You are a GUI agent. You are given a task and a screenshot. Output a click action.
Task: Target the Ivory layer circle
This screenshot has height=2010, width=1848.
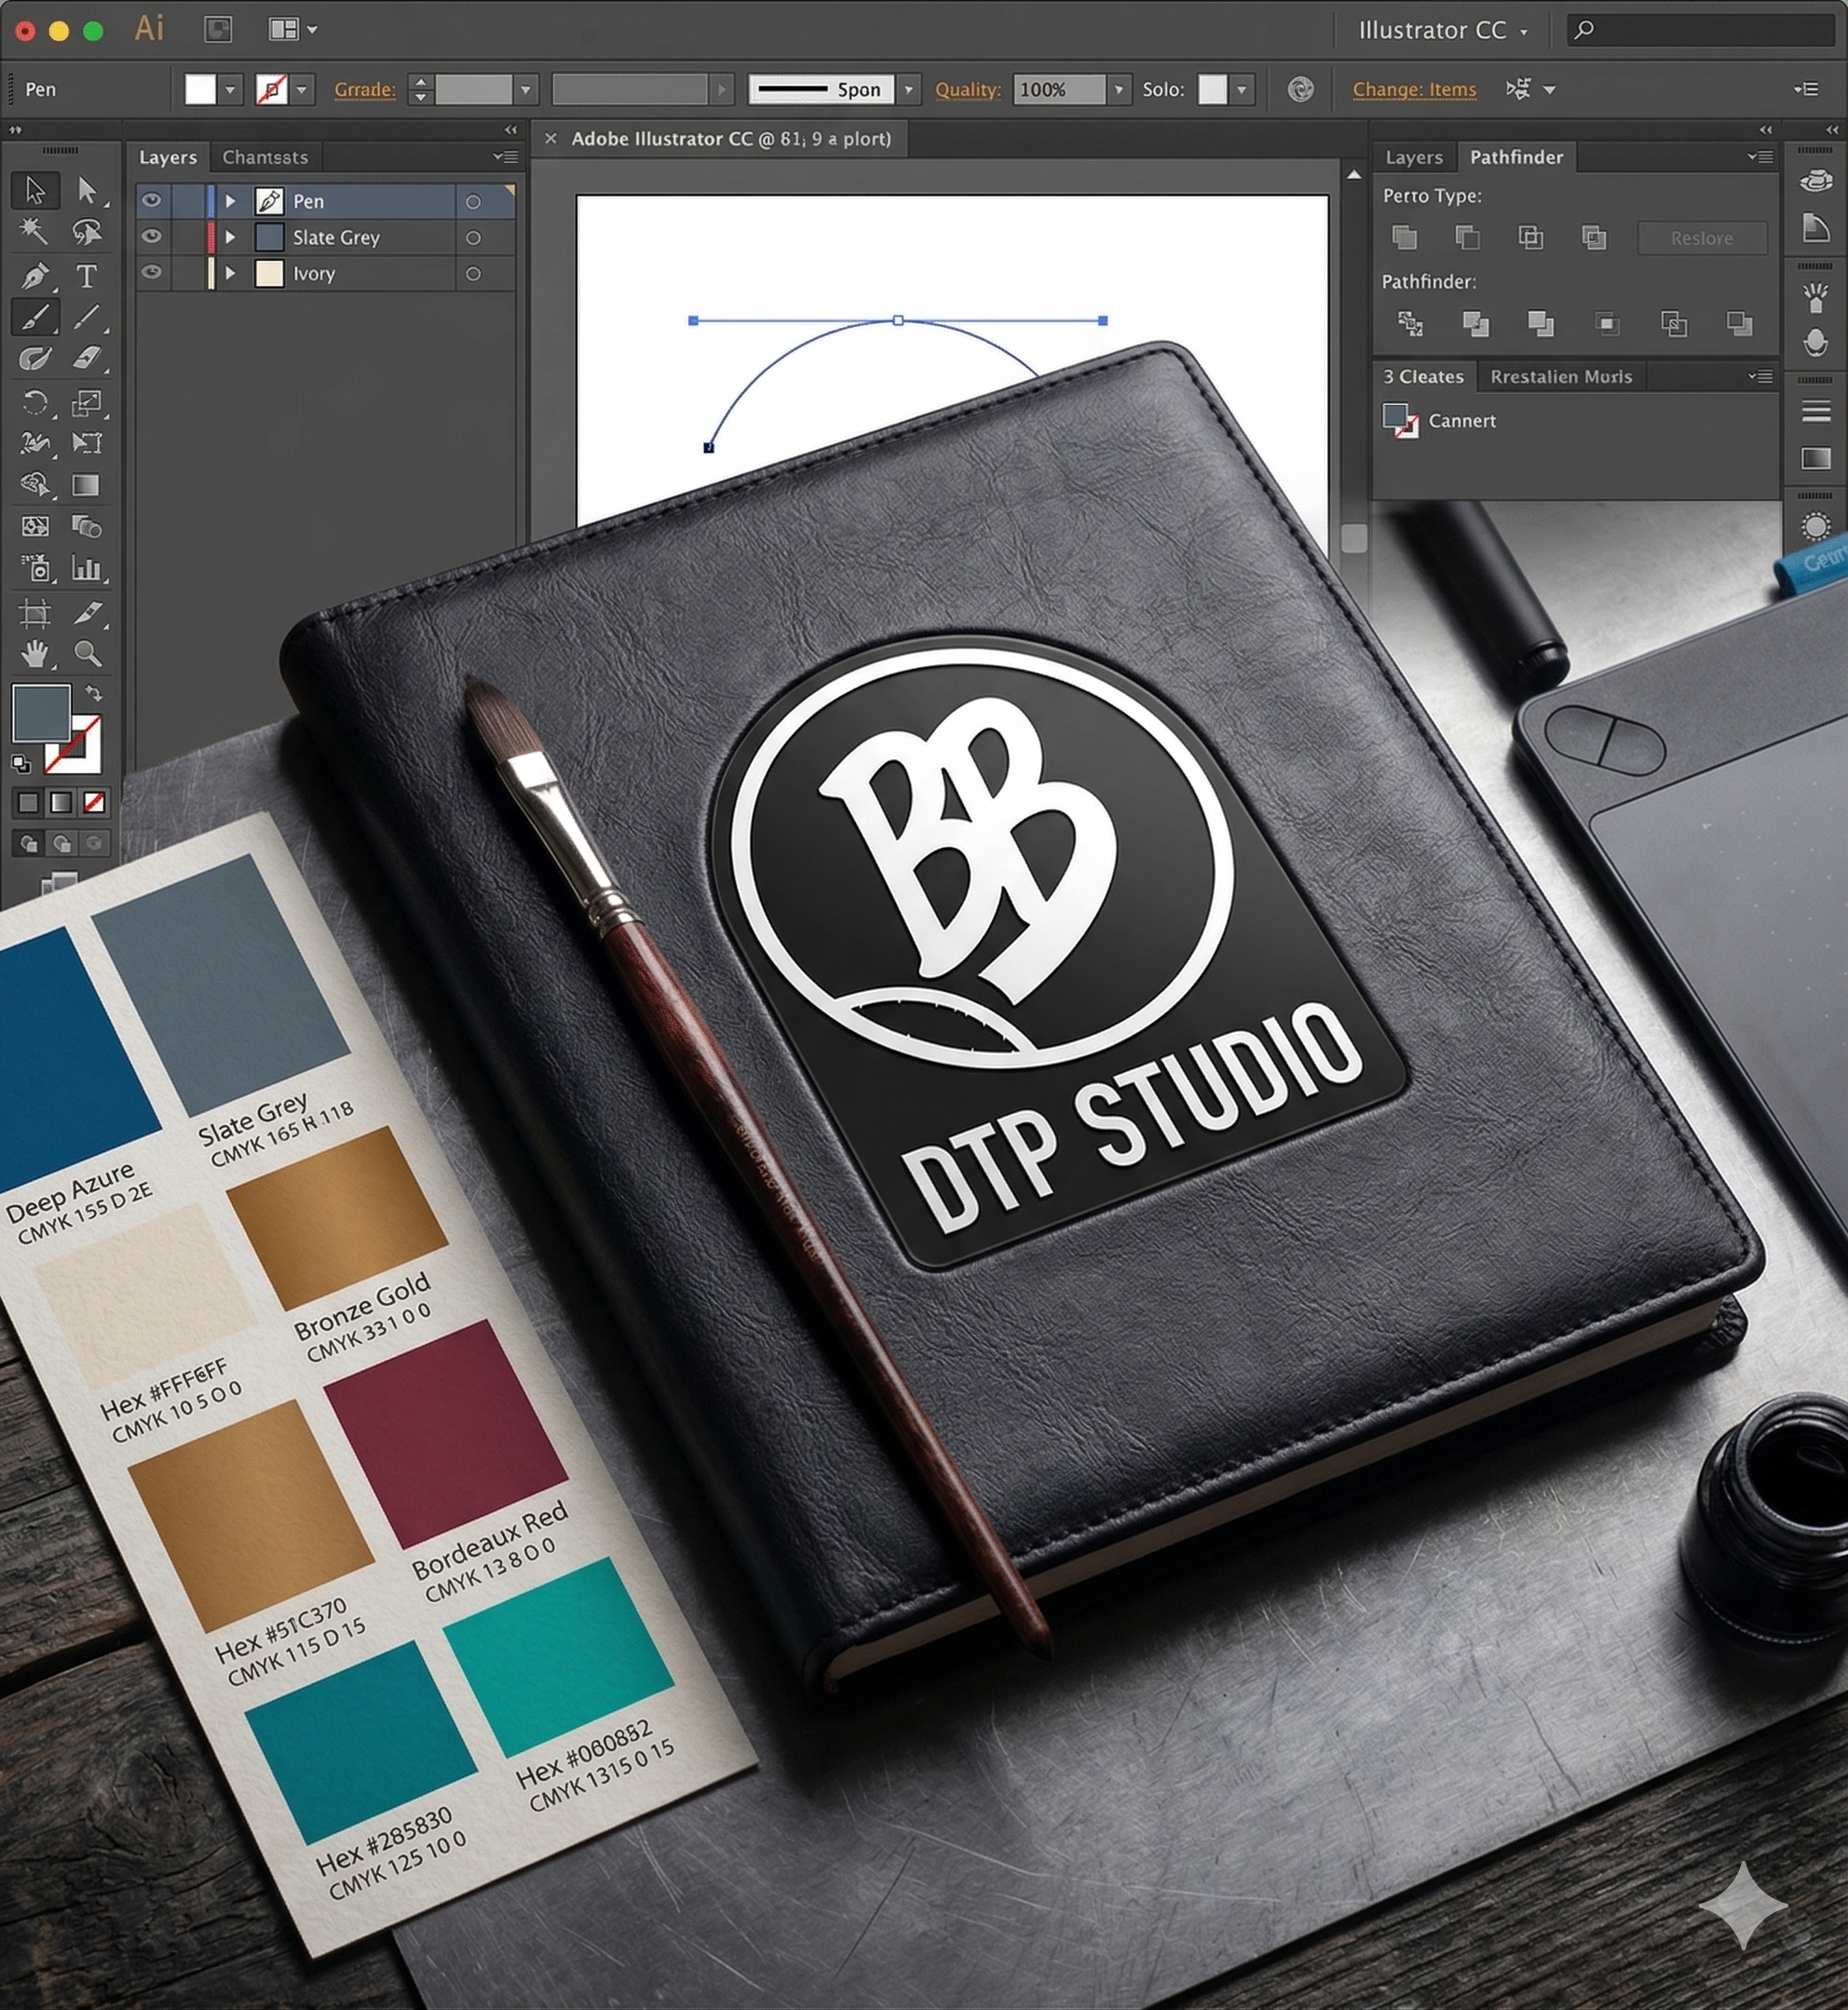point(473,274)
